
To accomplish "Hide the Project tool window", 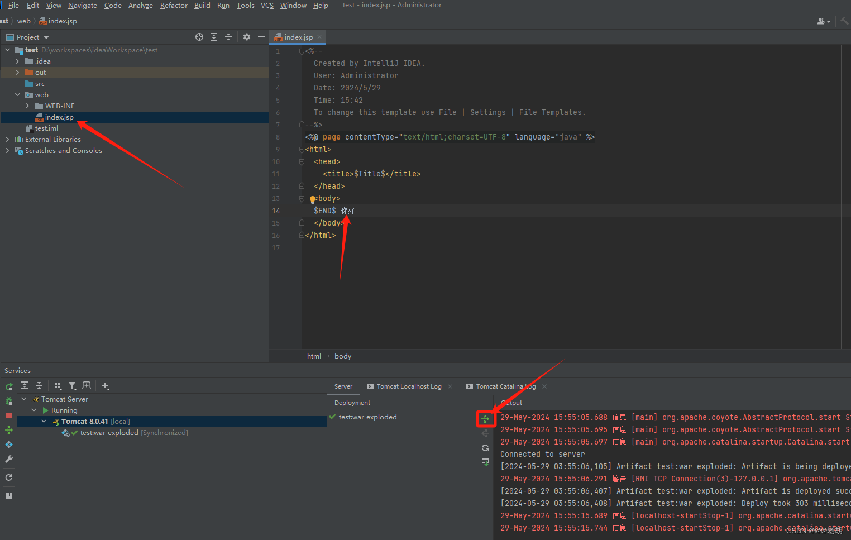I will pos(261,37).
